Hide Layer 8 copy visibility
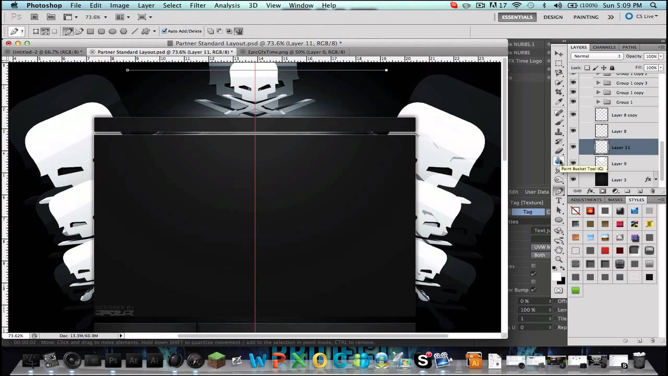This screenshot has height=376, width=668. tap(574, 115)
